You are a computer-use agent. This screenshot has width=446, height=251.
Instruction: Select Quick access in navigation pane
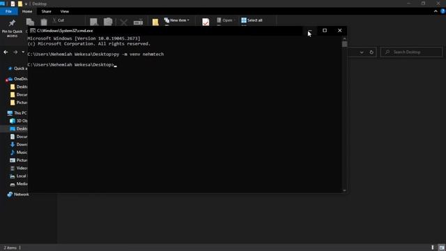(17, 68)
